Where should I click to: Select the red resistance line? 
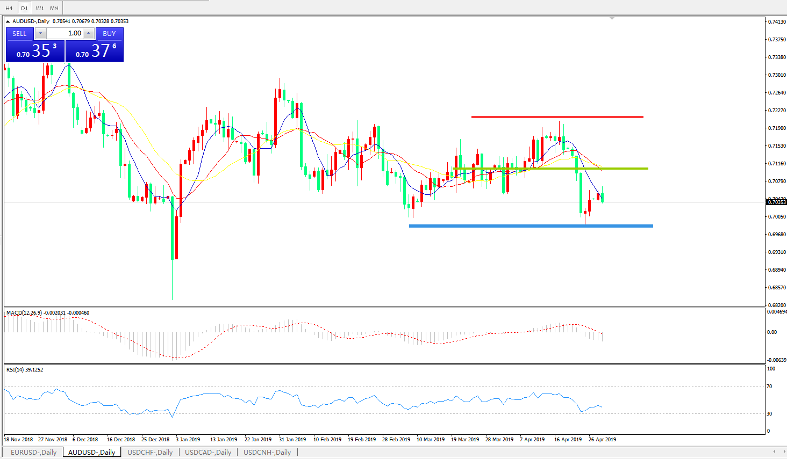point(557,117)
